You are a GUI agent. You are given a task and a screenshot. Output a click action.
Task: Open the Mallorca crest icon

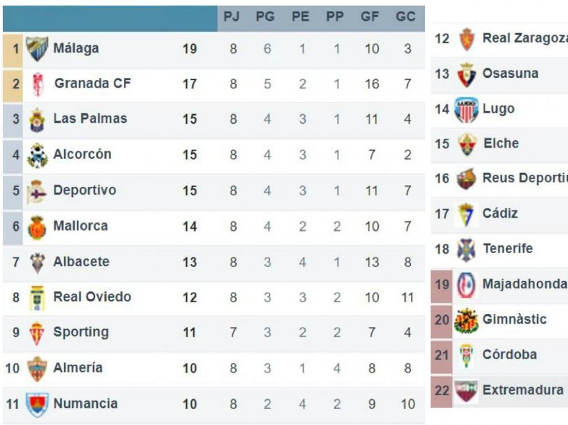coord(37,227)
